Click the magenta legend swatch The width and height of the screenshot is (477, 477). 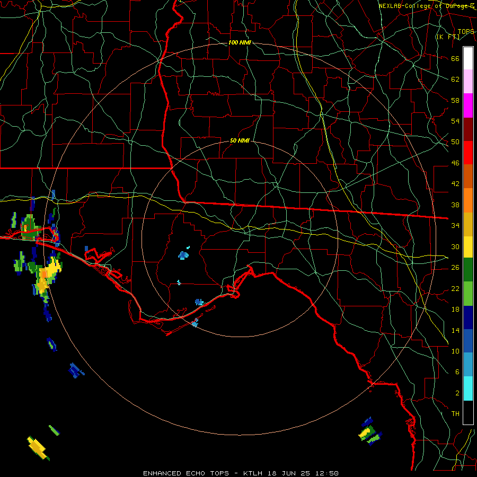point(468,105)
